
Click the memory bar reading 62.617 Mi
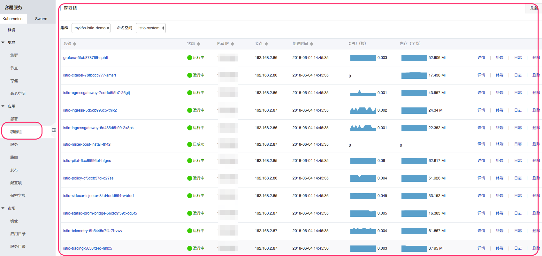(414, 161)
